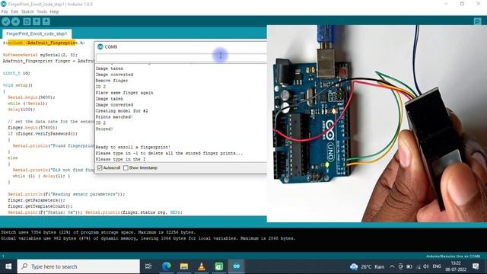This screenshot has width=487, height=274.
Task: Click 'Creating model for #2' output line
Action: pos(122,111)
